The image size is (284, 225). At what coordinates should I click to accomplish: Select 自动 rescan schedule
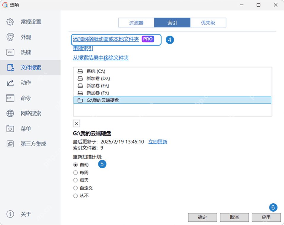click(75, 165)
